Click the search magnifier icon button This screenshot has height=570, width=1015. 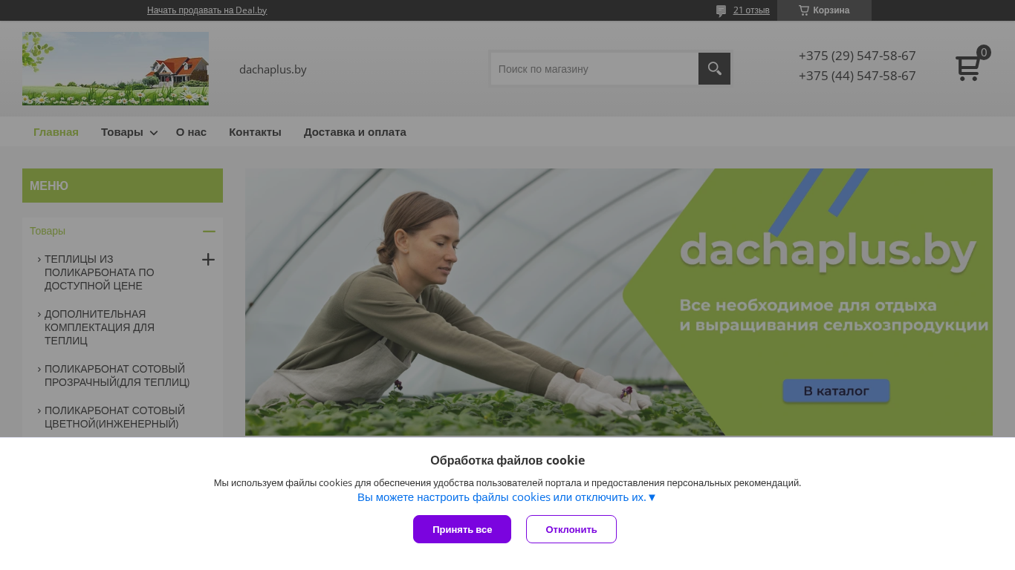pos(714,69)
